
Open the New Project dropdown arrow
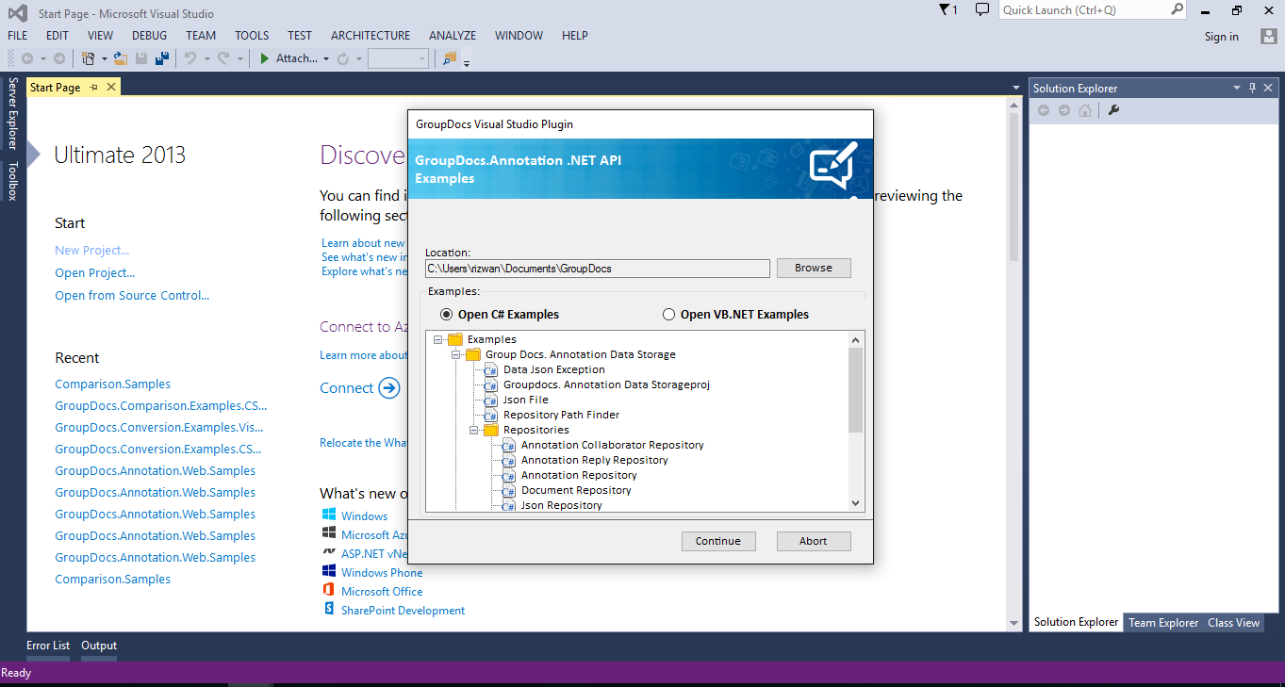[x=105, y=58]
